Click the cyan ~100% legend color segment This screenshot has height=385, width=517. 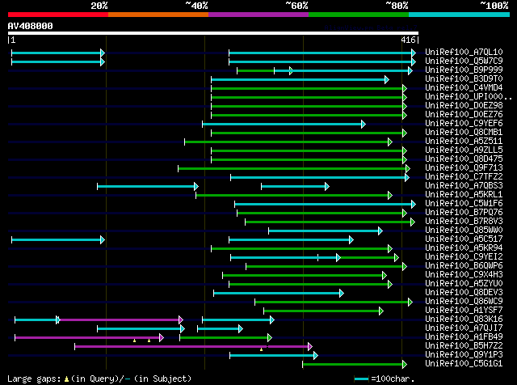click(460, 15)
